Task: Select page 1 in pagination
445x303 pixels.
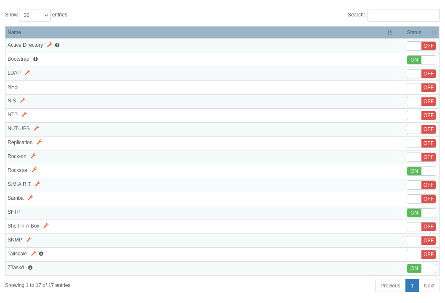Action: [412, 286]
